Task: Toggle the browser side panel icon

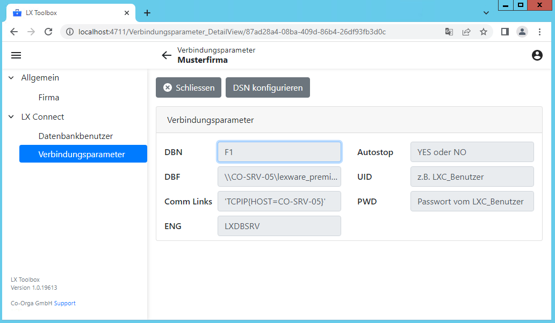Action: (x=504, y=32)
